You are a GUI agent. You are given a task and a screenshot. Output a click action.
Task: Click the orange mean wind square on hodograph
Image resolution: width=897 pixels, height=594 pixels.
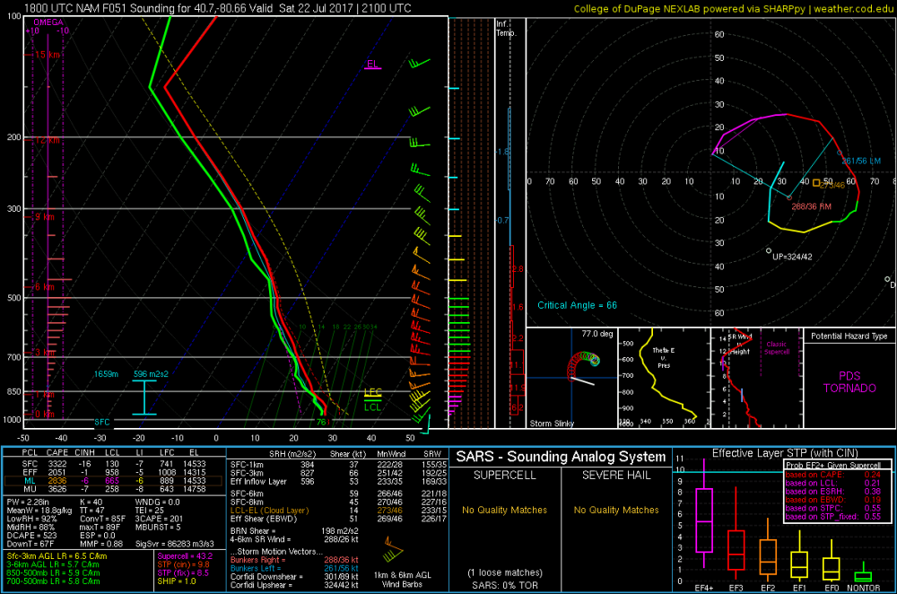[816, 183]
